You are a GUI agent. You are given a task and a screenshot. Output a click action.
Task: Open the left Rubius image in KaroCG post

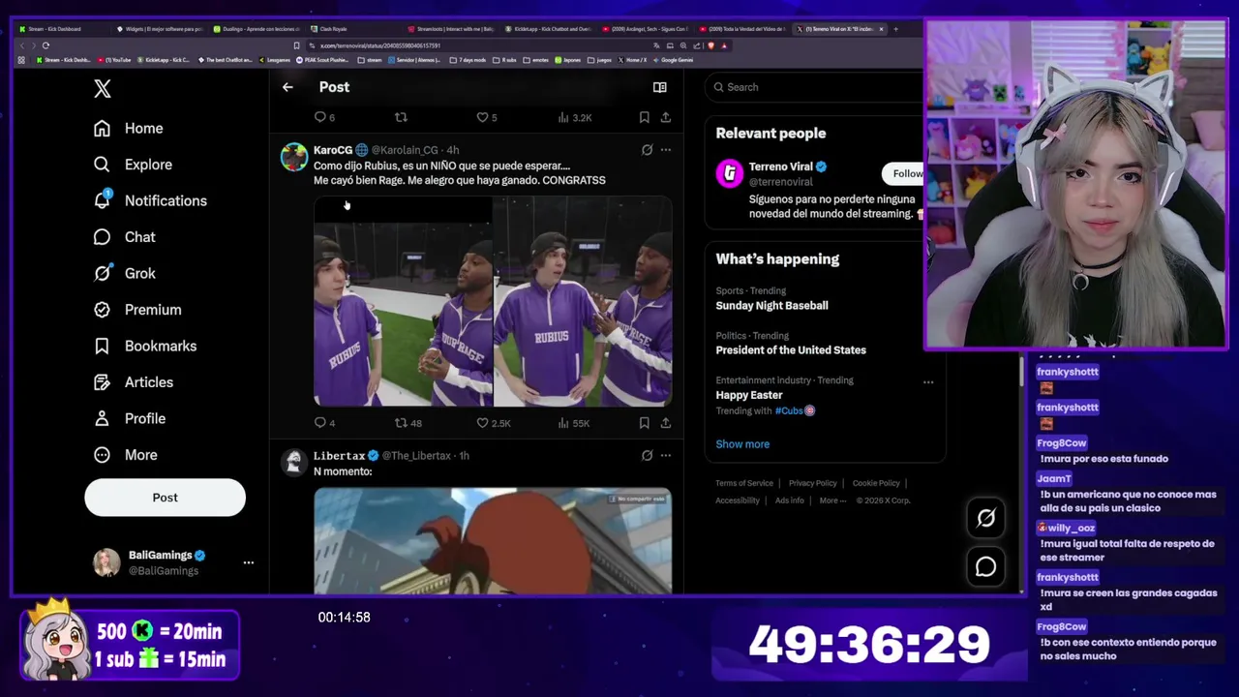[403, 302]
